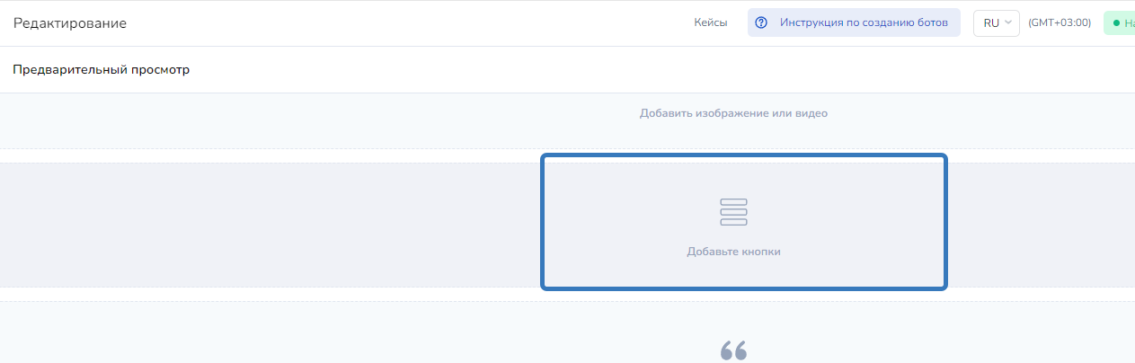The height and width of the screenshot is (363, 1135).
Task: Click the Добавьте кнопки label
Action: click(x=733, y=252)
